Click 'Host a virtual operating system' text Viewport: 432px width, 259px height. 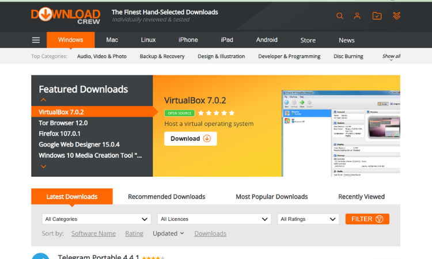coord(209,124)
